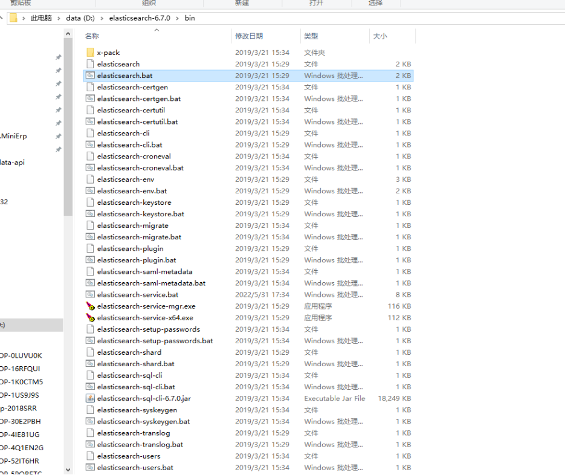The image size is (565, 475).
Task: Navigate to elasticsearch-6.7.0 breadcrumb
Action: click(x=140, y=18)
